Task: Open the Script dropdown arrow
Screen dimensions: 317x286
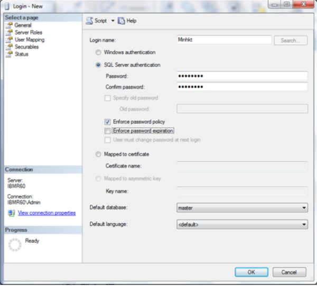Action: pyautogui.click(x=113, y=21)
